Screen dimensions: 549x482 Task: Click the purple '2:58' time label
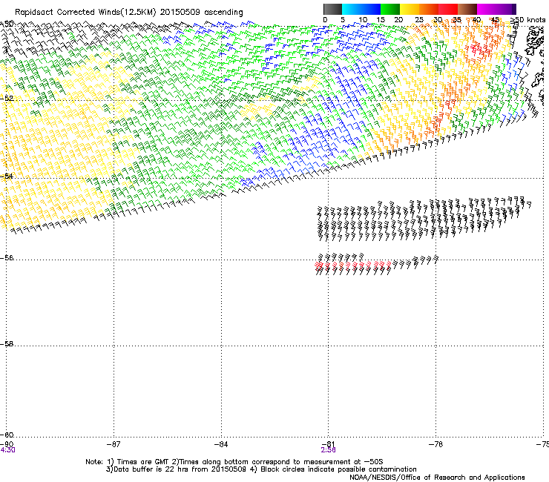(x=329, y=450)
